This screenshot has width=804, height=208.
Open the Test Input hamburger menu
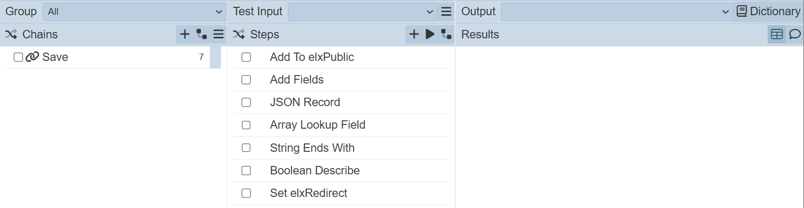coord(446,12)
